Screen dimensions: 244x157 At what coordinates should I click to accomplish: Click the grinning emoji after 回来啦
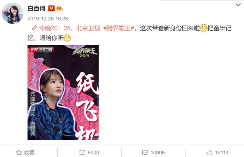pos(203,28)
